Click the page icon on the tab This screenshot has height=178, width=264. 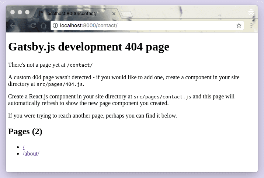(41, 14)
